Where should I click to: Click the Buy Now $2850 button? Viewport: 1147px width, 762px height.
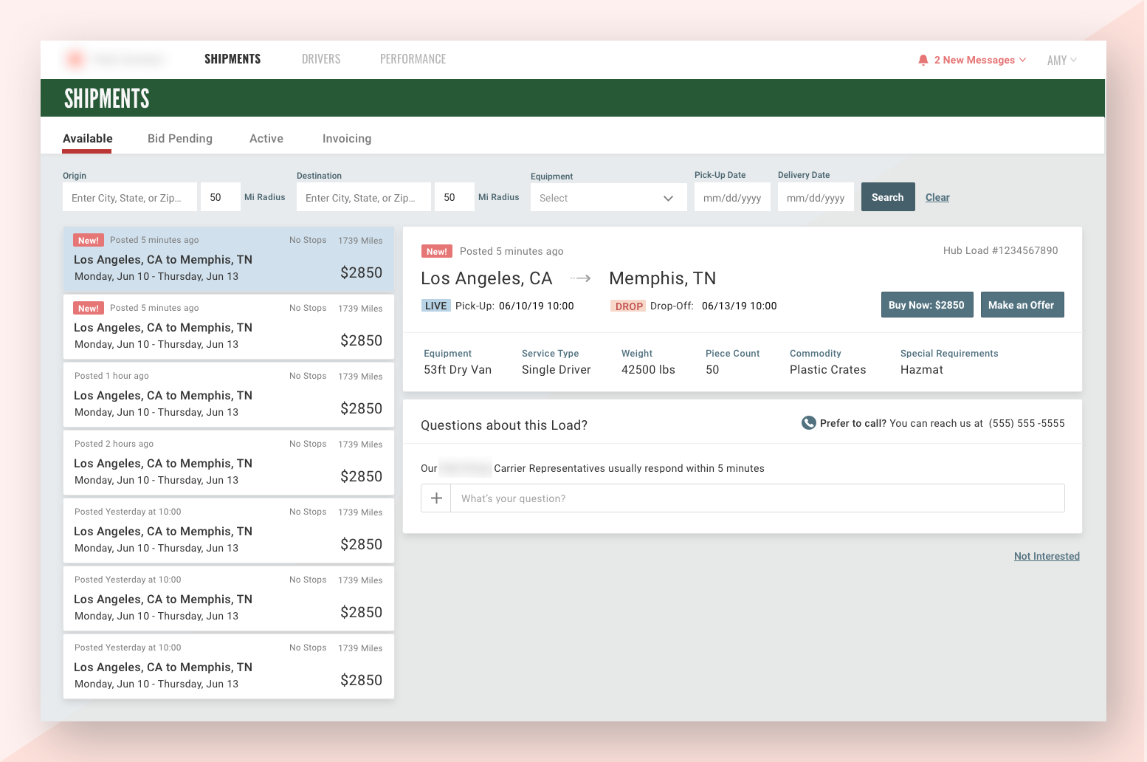[926, 304]
